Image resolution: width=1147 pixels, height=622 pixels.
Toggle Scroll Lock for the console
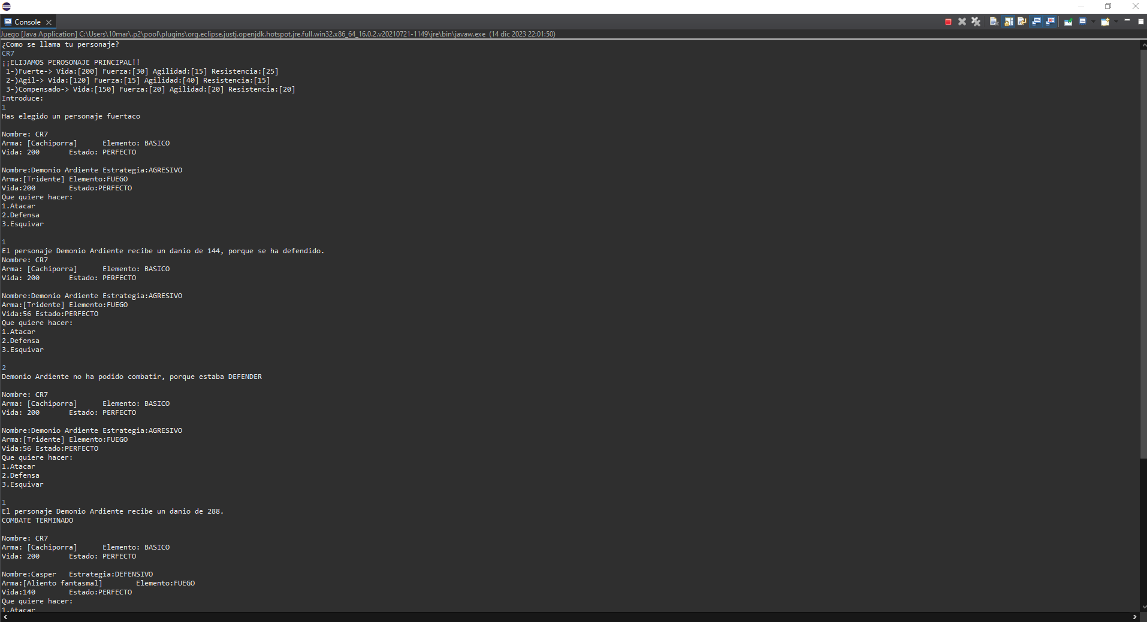pyautogui.click(x=1009, y=22)
